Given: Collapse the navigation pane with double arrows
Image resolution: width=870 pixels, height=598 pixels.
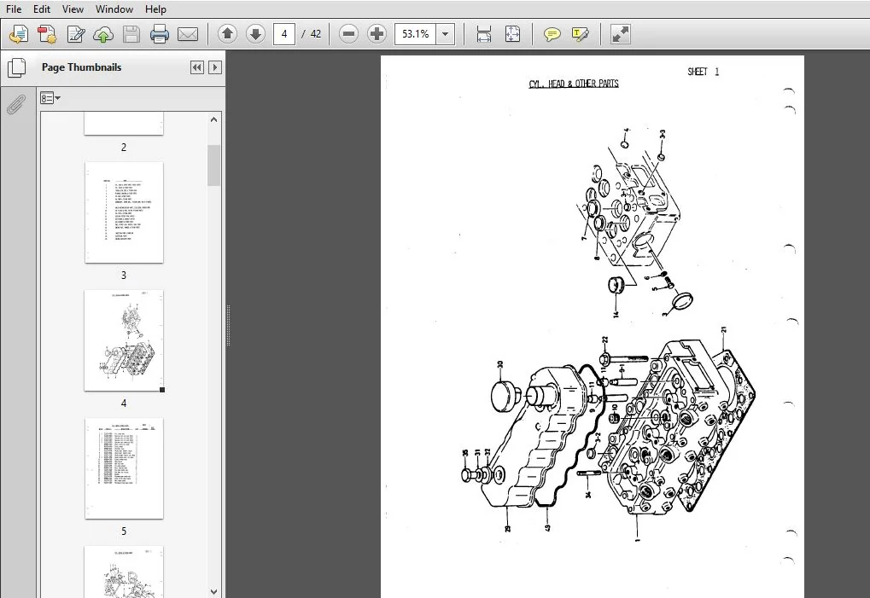Looking at the screenshot, I should coord(197,67).
